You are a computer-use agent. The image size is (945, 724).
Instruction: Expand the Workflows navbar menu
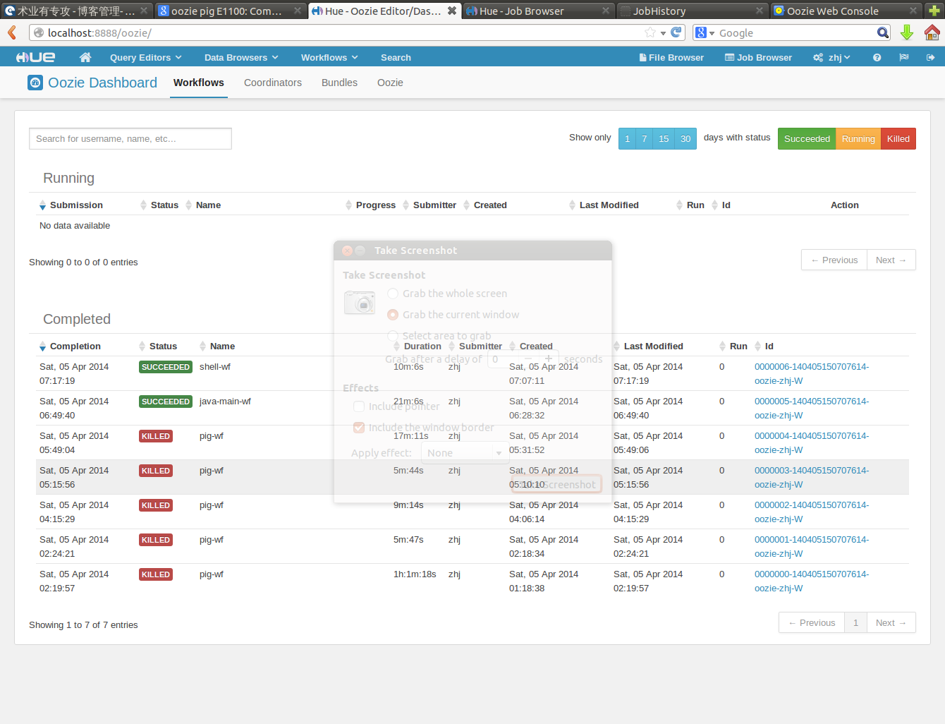(329, 58)
